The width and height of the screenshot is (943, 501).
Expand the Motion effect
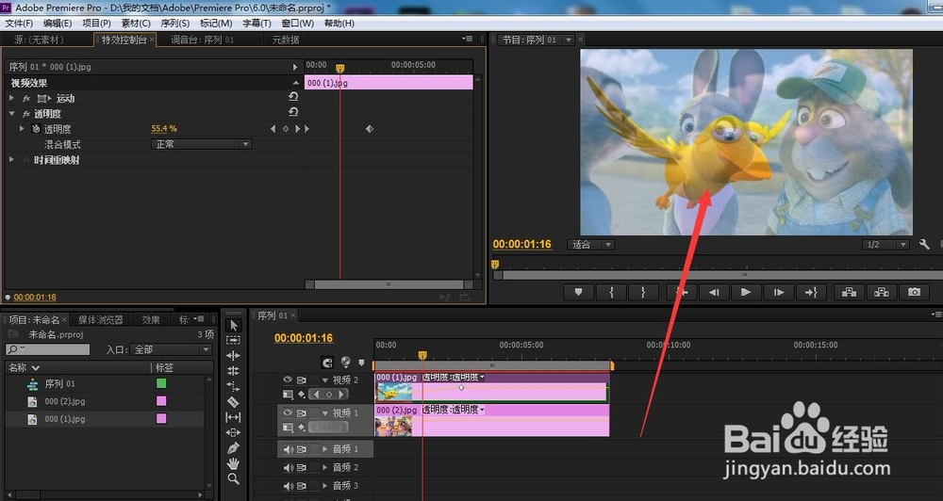point(11,97)
